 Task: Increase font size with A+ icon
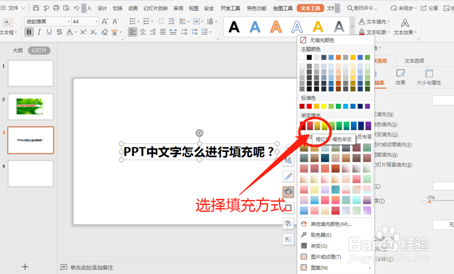105,21
